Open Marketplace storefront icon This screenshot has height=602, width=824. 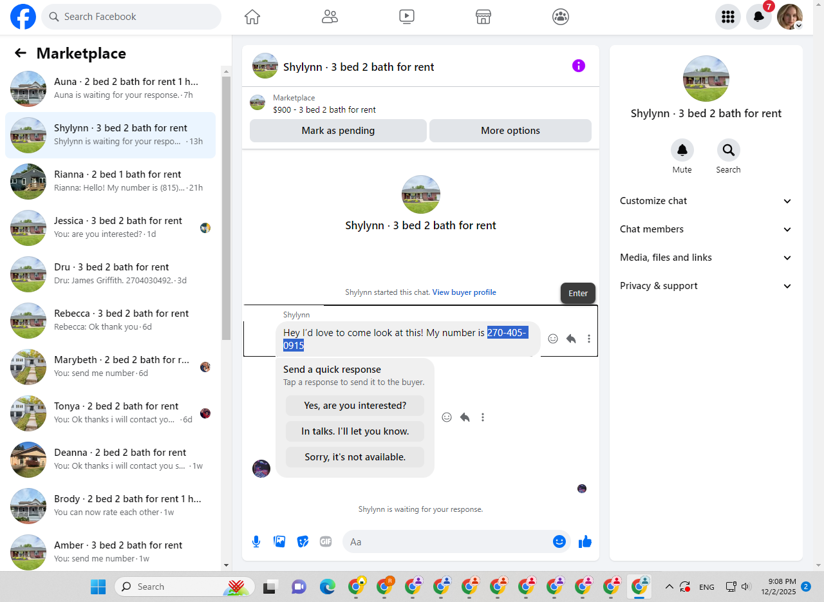pos(483,17)
